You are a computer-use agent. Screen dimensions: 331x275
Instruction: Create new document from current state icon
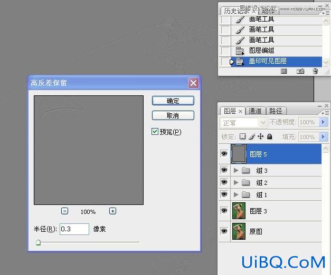[283, 72]
